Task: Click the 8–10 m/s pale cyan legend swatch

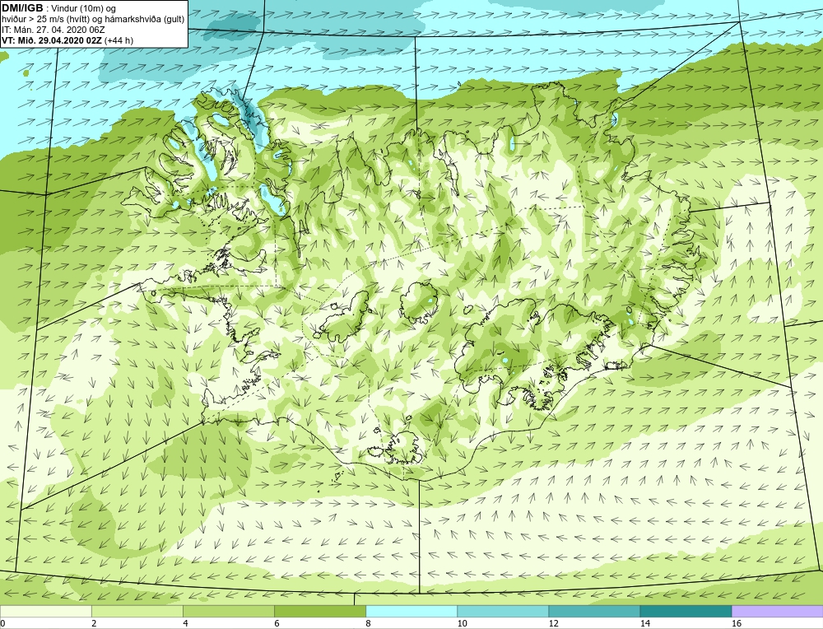Action: coord(411,611)
